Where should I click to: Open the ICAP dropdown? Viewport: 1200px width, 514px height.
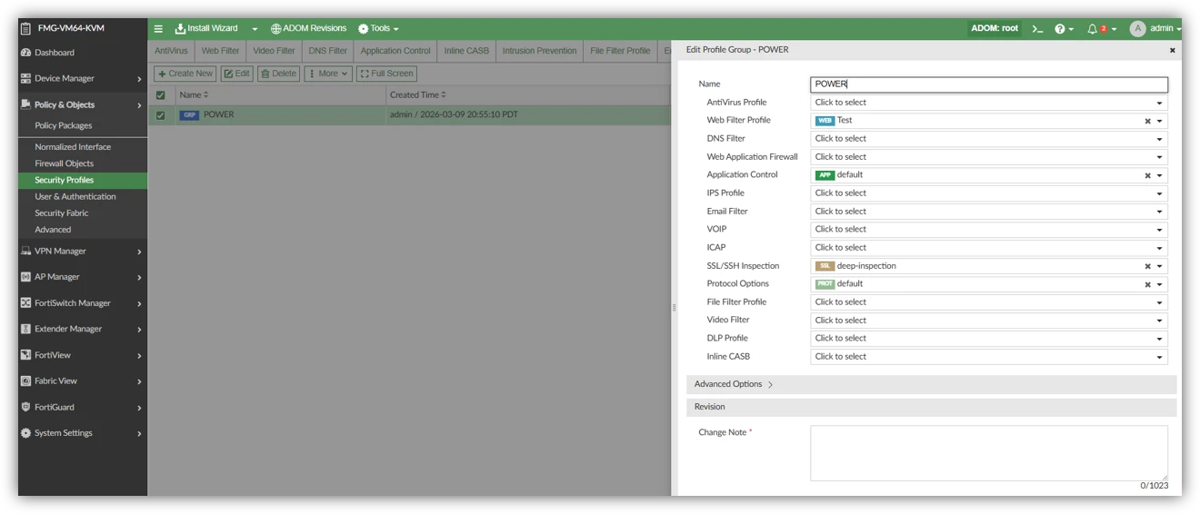pos(989,248)
